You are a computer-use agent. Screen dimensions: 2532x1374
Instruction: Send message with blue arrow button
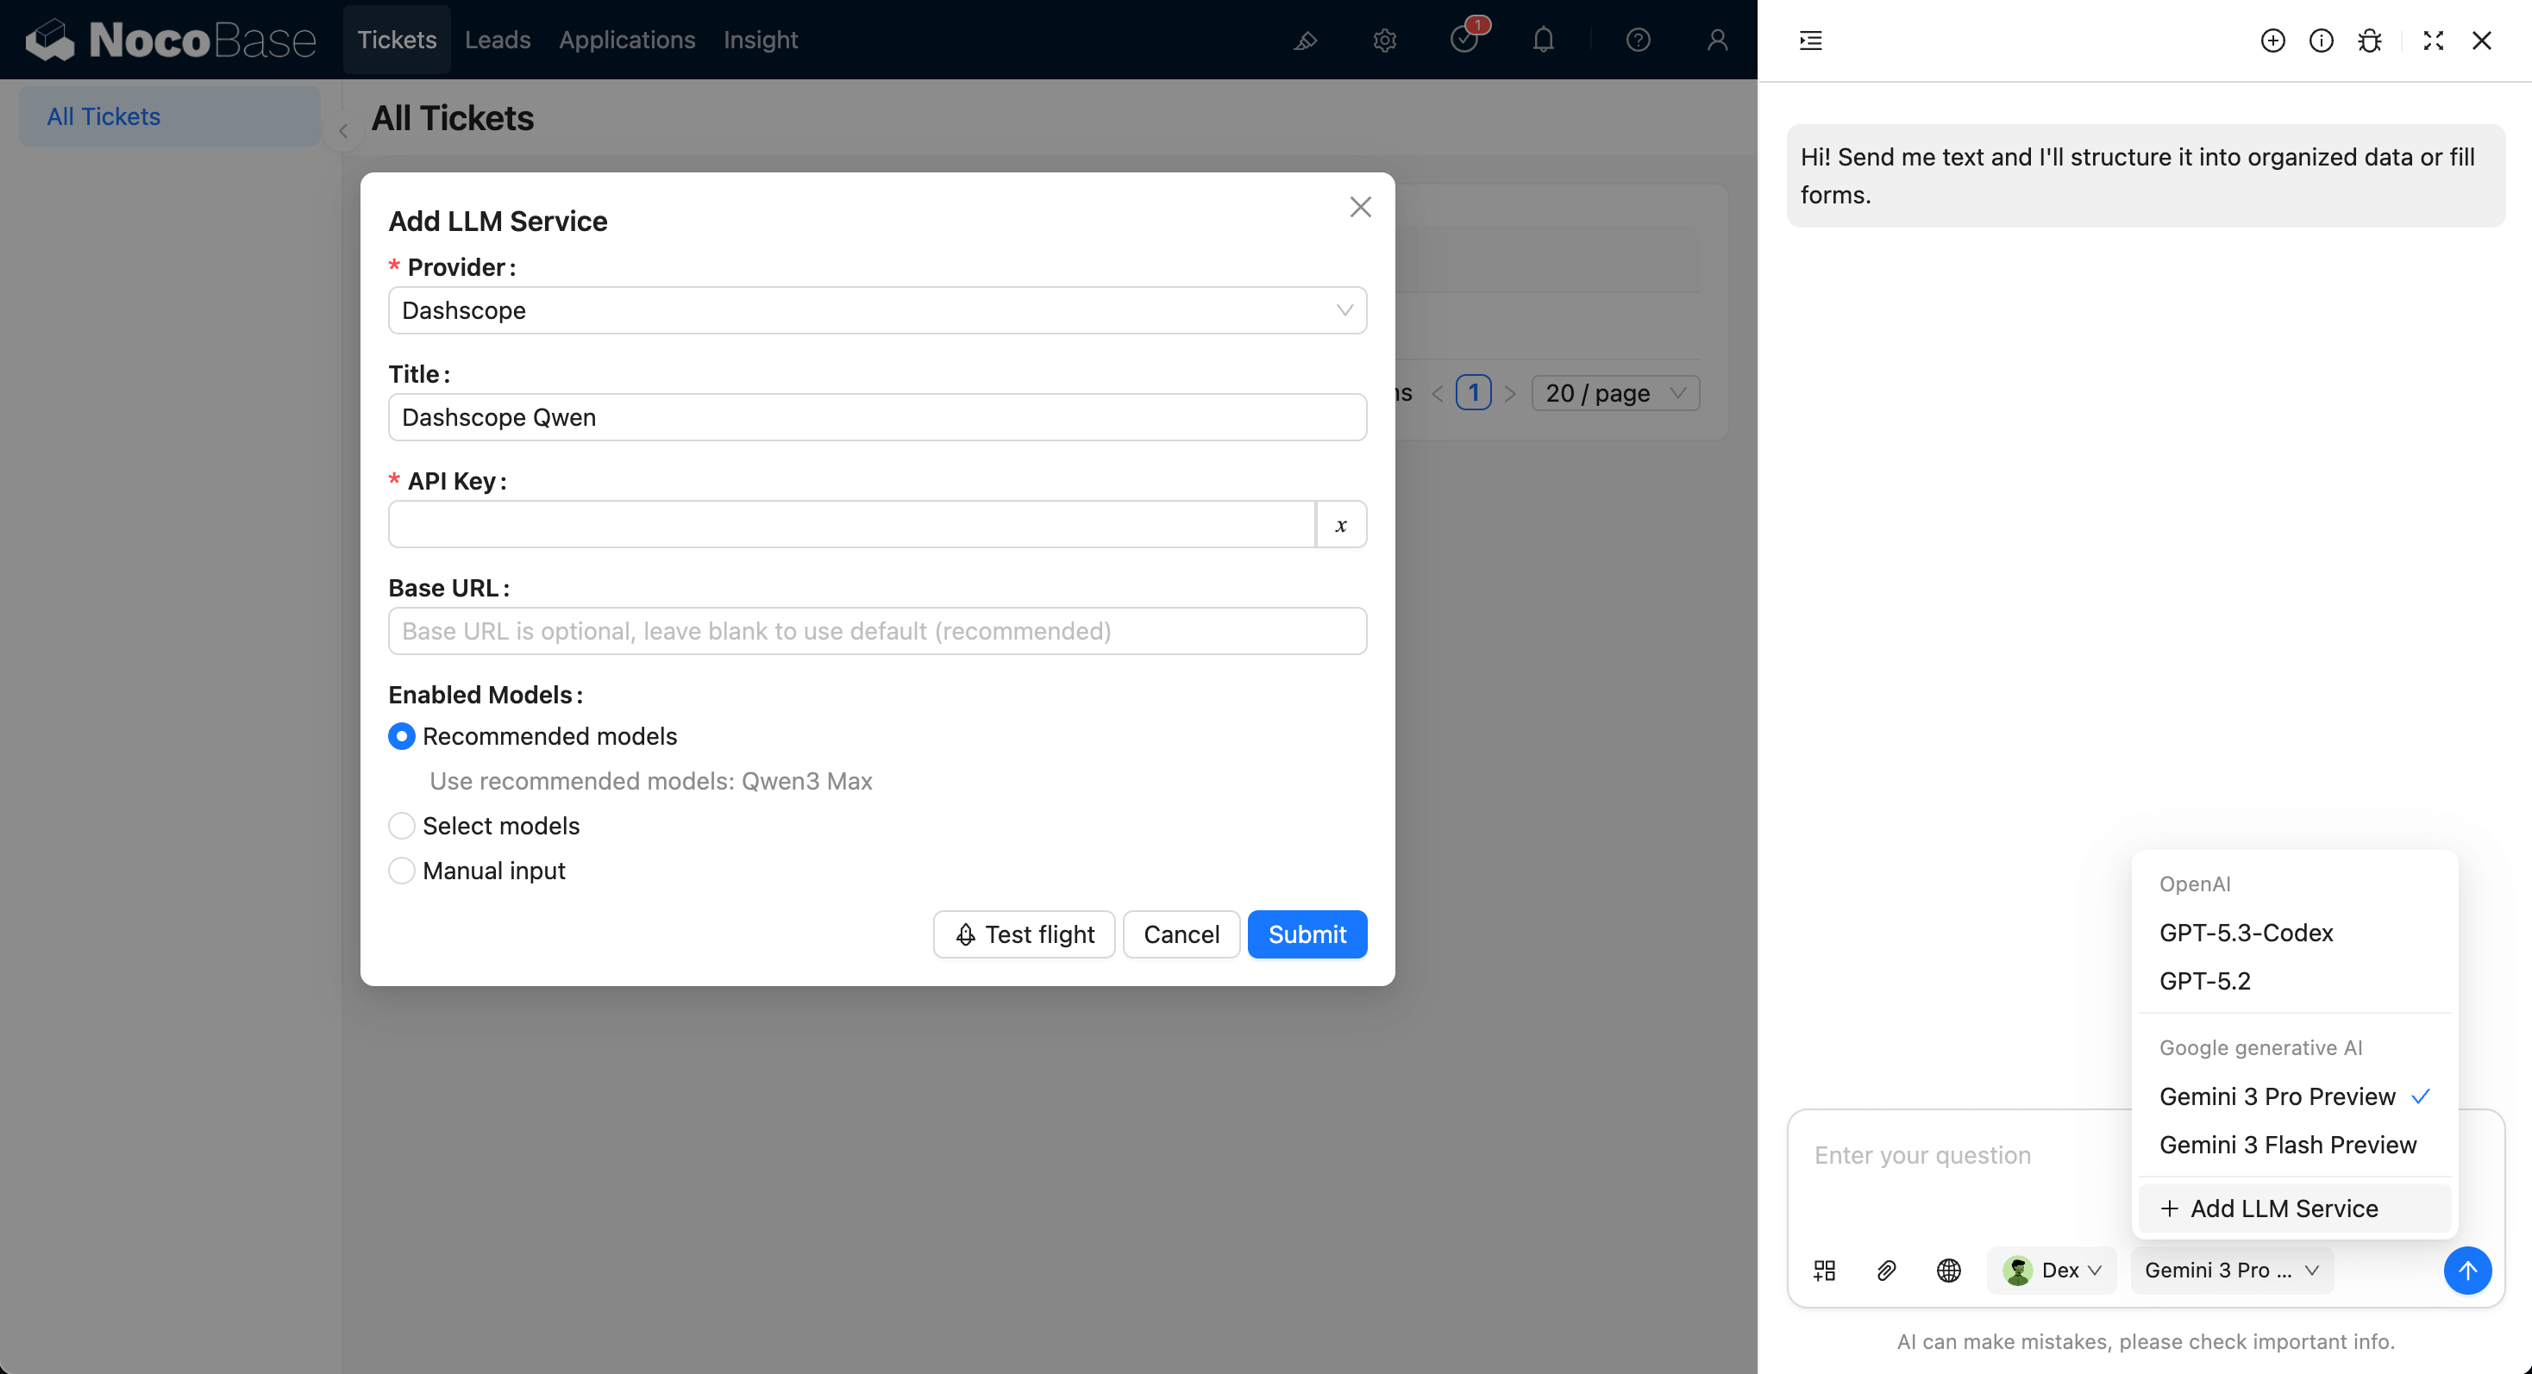pyautogui.click(x=2467, y=1270)
